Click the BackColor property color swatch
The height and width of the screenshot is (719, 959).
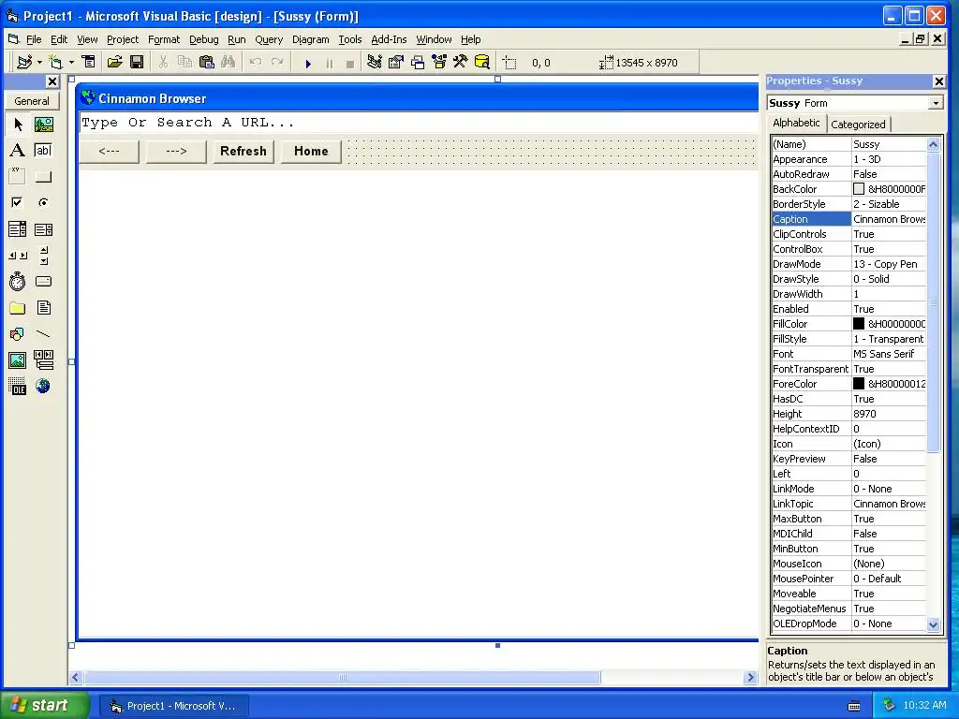click(859, 189)
